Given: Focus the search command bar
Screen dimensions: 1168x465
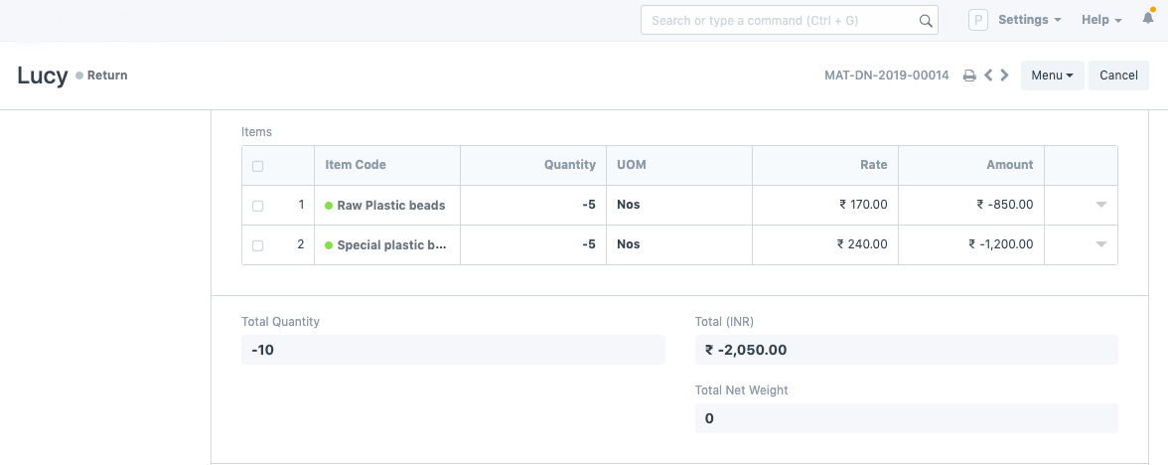Looking at the screenshot, I should [780, 20].
